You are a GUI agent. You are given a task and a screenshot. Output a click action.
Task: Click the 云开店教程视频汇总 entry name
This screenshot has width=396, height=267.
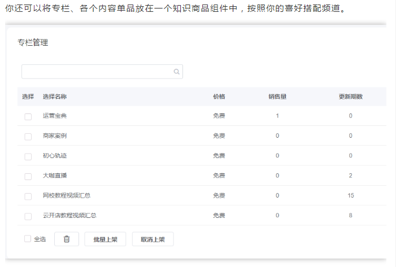[69, 216]
